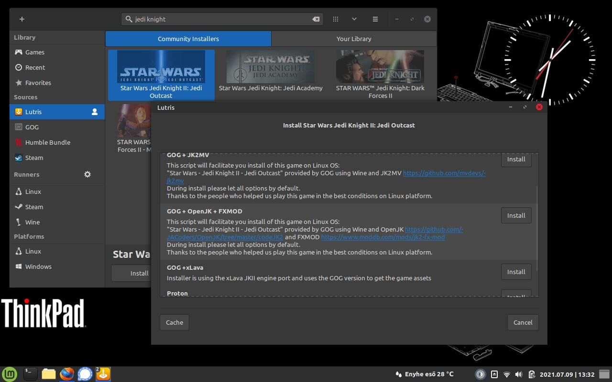
Task: Install the GOG +xLava script
Action: click(x=516, y=272)
